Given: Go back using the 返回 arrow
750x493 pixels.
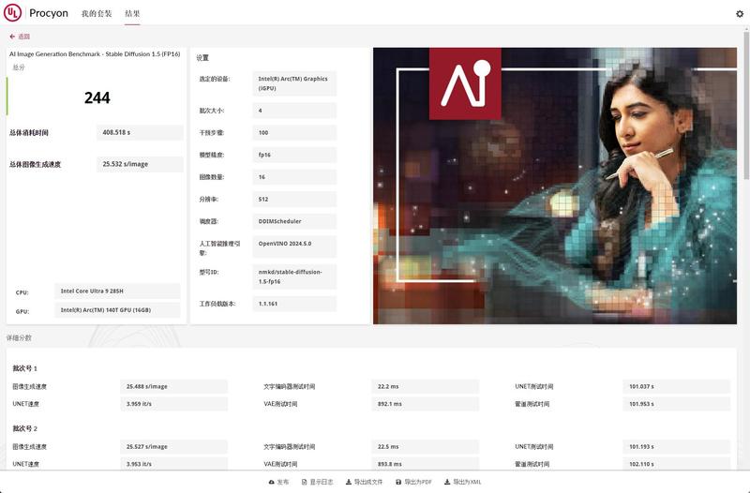Looking at the screenshot, I should click(x=20, y=37).
